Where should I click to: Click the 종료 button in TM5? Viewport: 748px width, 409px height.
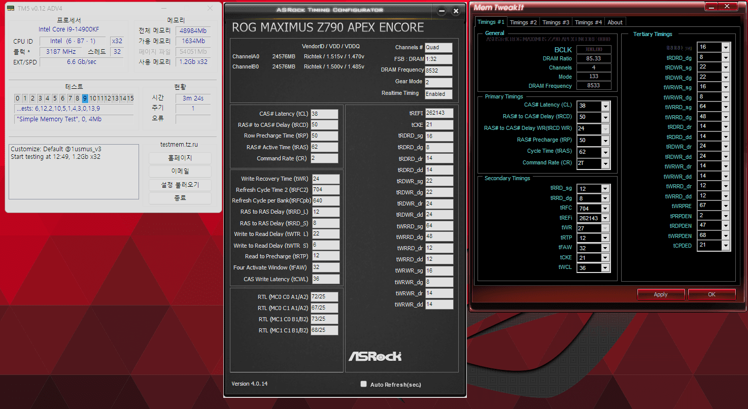pos(180,198)
